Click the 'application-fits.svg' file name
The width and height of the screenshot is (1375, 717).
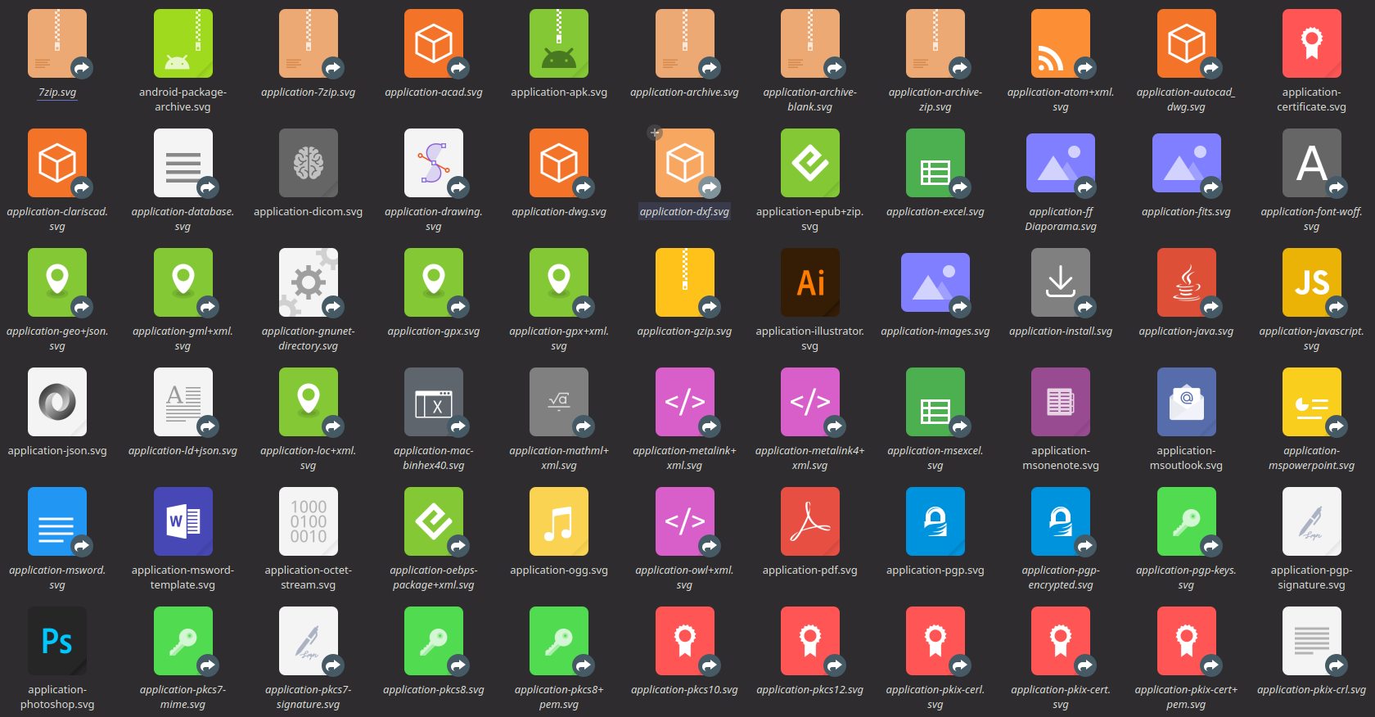pyautogui.click(x=1187, y=212)
